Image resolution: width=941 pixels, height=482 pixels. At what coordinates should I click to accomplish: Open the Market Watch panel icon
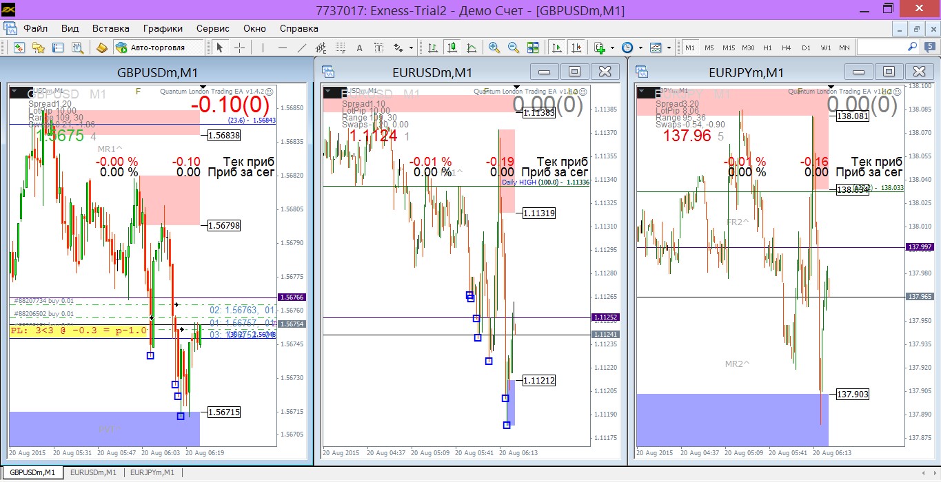[19, 48]
